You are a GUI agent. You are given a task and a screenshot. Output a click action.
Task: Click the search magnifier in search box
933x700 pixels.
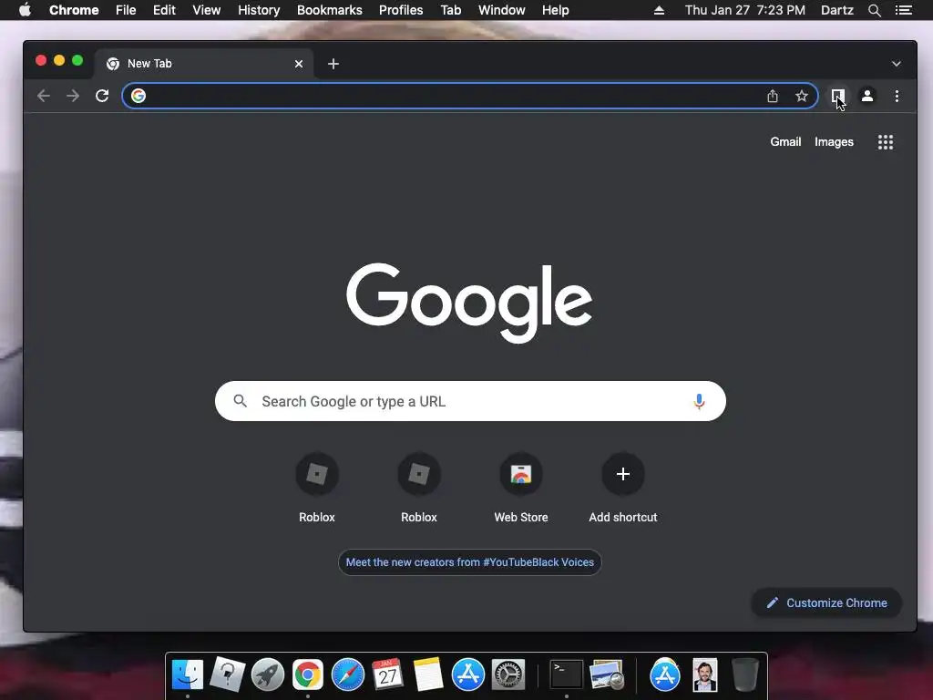pos(241,401)
